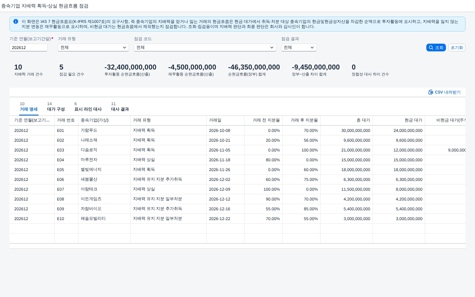Click the 거래 번호 column header
Screen dimensions: 475x297
pos(66,120)
